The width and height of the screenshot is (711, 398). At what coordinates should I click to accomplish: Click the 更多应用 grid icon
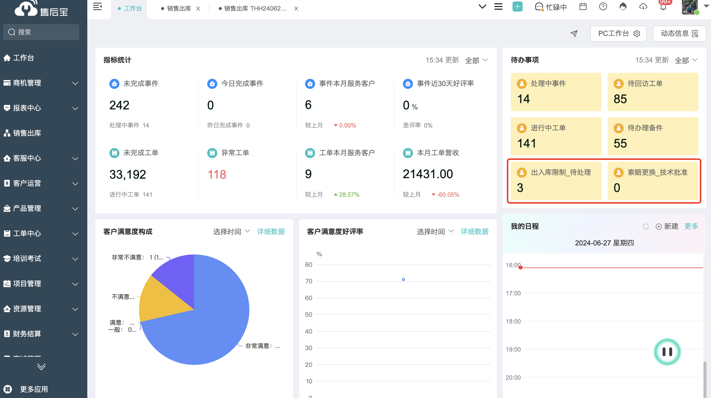(8, 389)
